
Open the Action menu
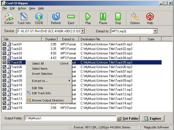(x=22, y=8)
